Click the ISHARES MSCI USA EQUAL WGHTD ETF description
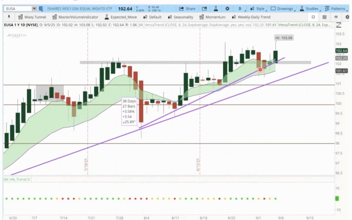 pyautogui.click(x=80, y=9)
